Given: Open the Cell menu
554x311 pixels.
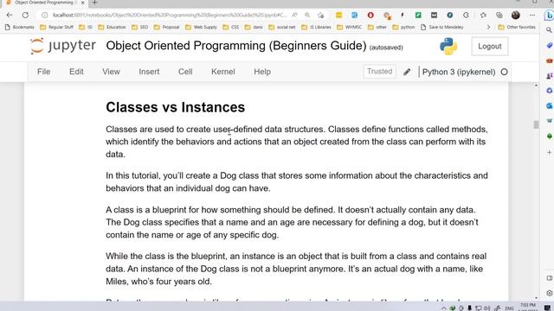Looking at the screenshot, I should tap(185, 72).
